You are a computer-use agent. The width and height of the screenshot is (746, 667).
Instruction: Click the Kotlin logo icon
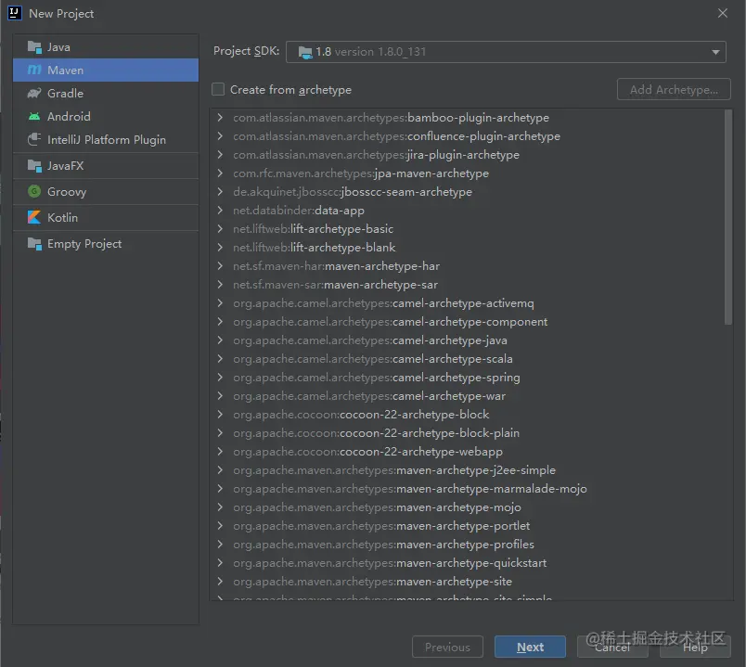point(34,217)
